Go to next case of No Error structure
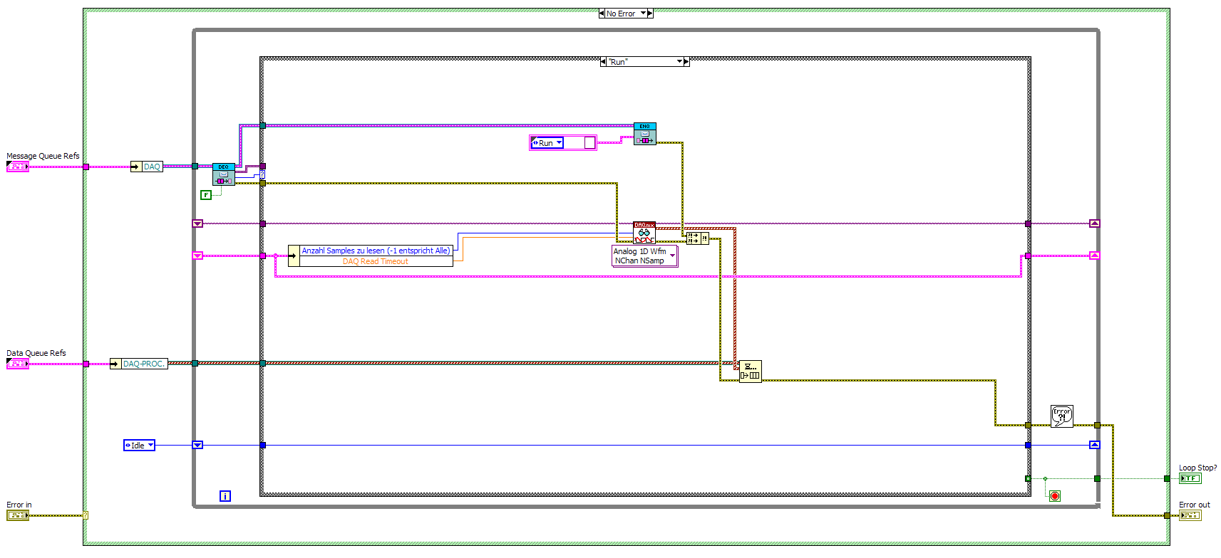The image size is (1221, 558). point(649,14)
